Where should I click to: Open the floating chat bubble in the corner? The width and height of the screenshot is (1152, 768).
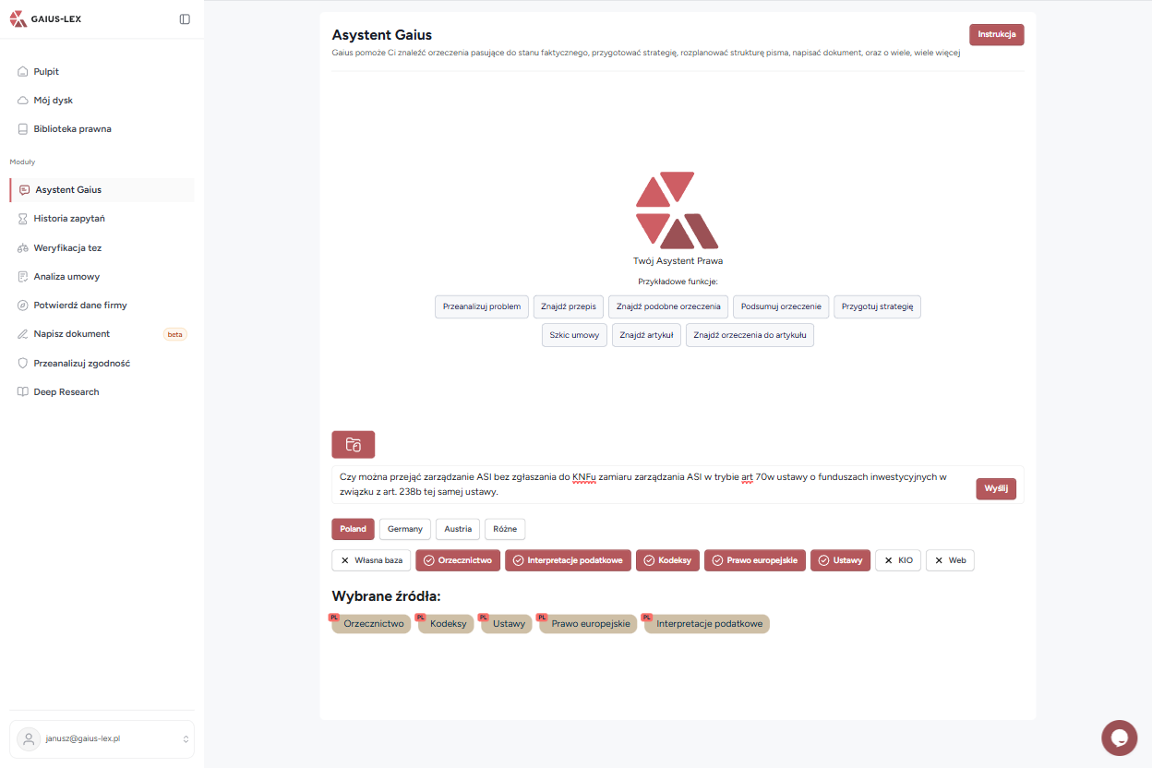coord(1119,738)
